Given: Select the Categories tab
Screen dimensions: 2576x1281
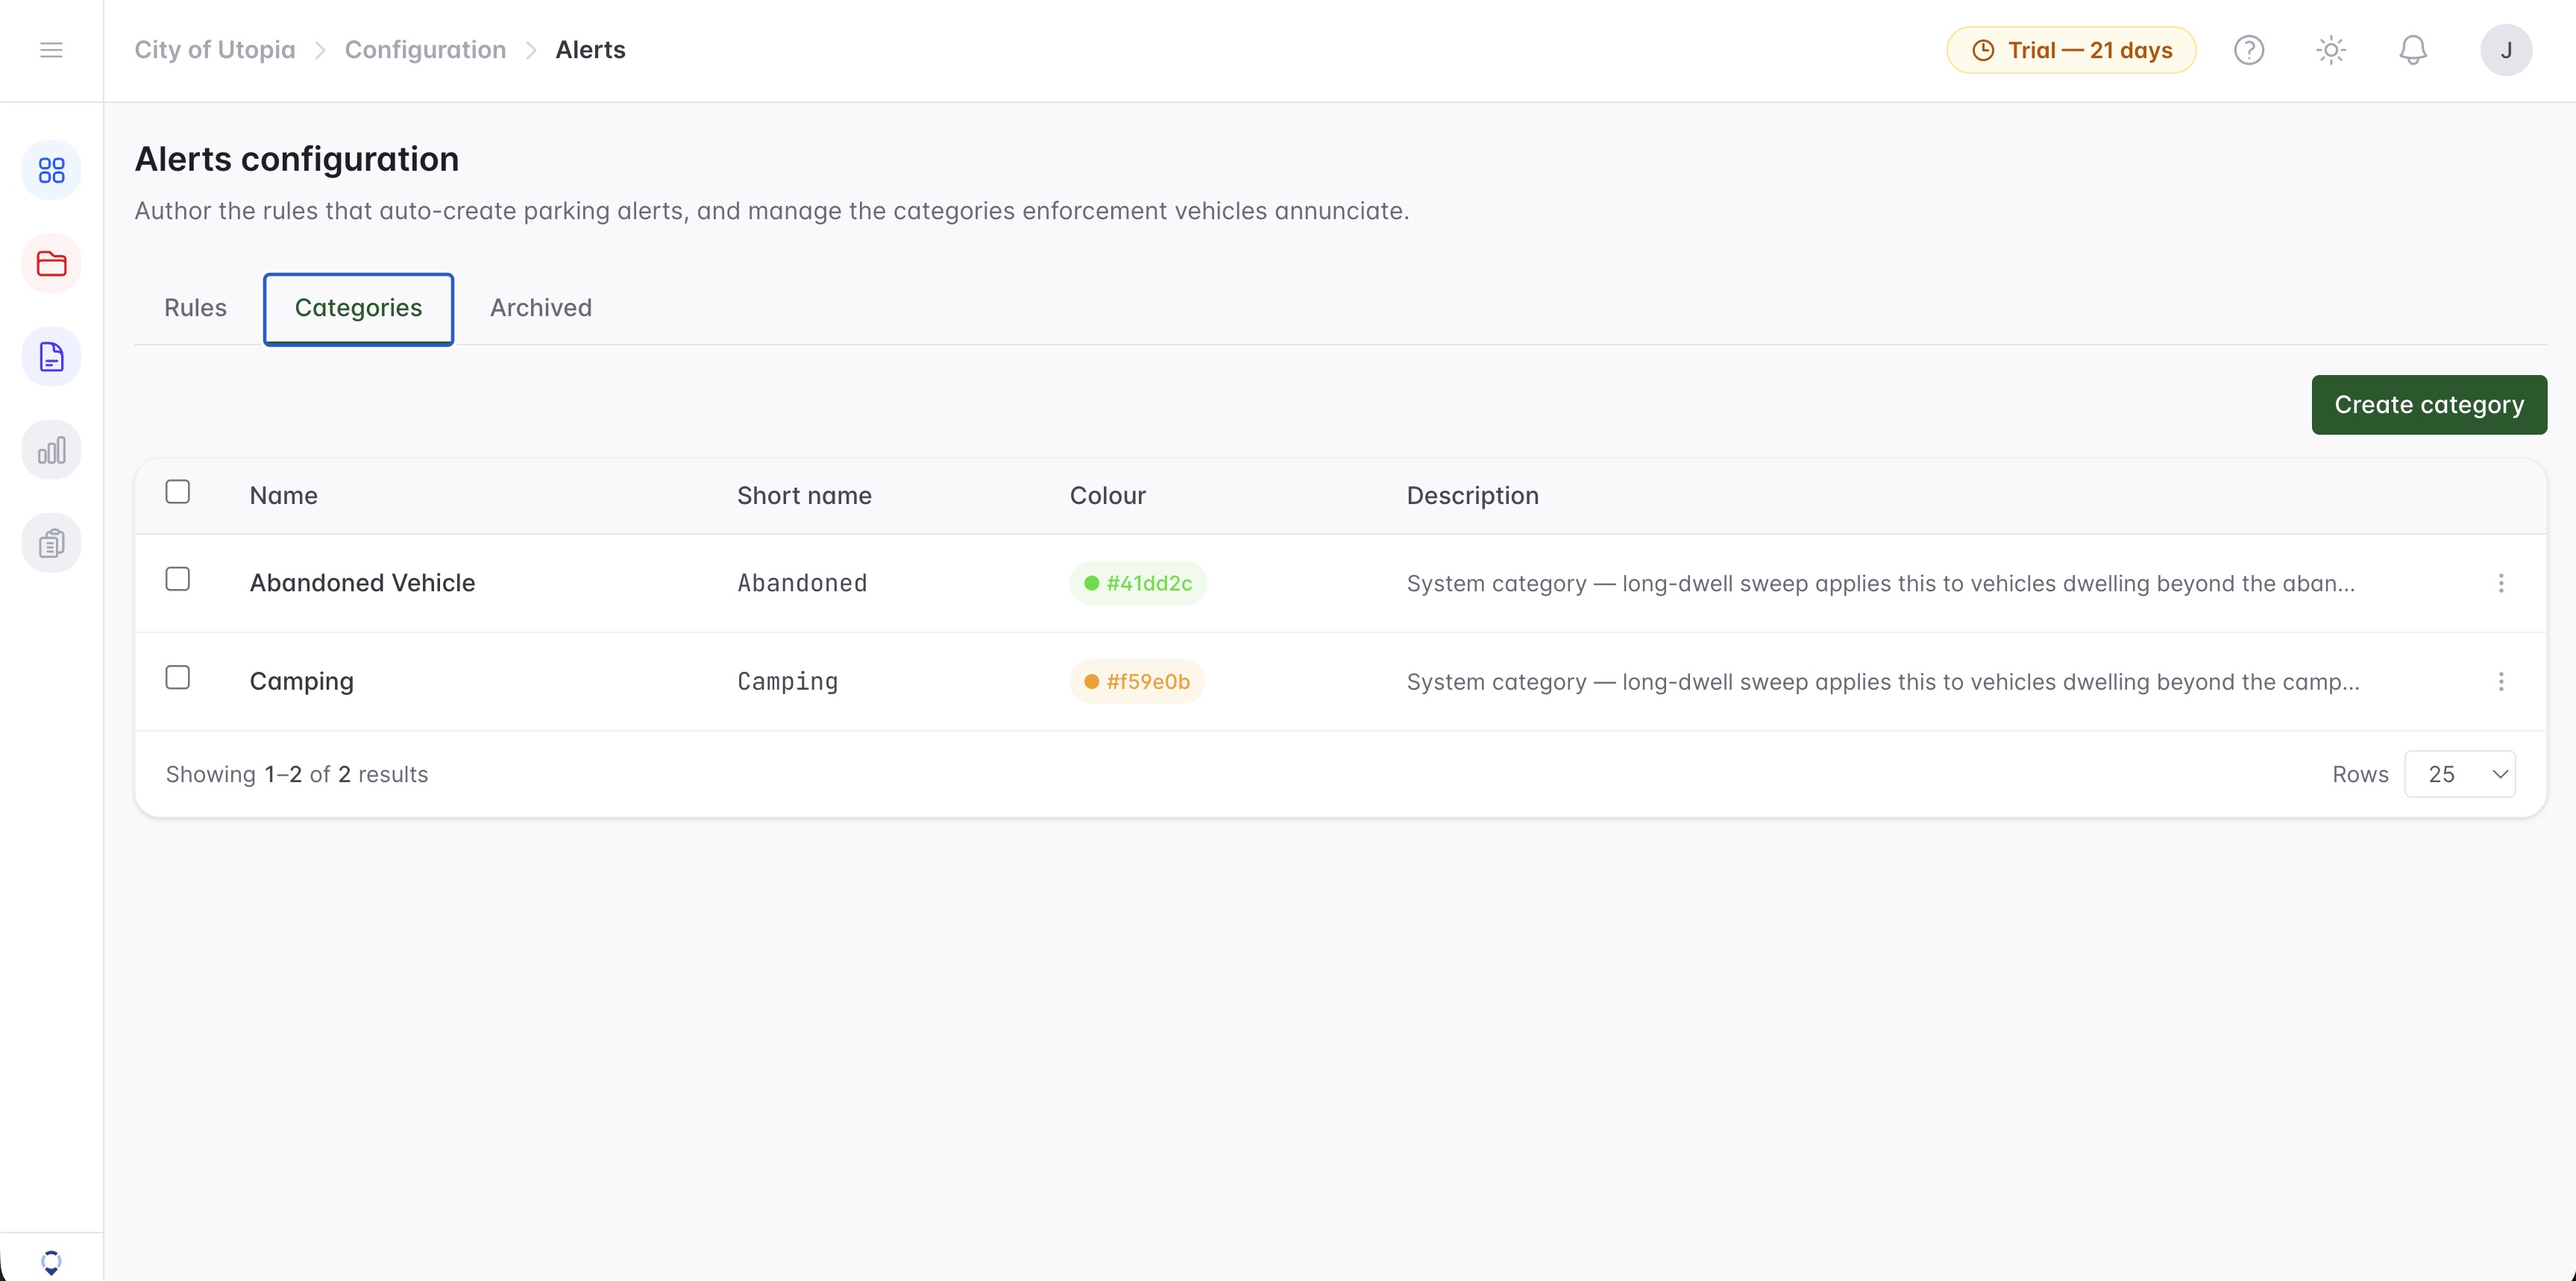Looking at the screenshot, I should (x=358, y=308).
